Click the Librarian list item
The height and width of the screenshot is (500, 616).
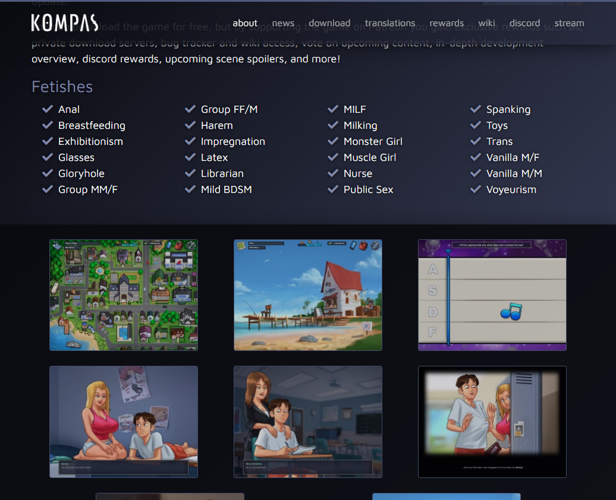click(222, 173)
